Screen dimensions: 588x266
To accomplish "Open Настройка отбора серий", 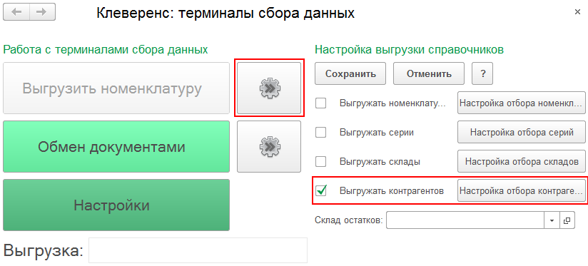I will [x=522, y=132].
